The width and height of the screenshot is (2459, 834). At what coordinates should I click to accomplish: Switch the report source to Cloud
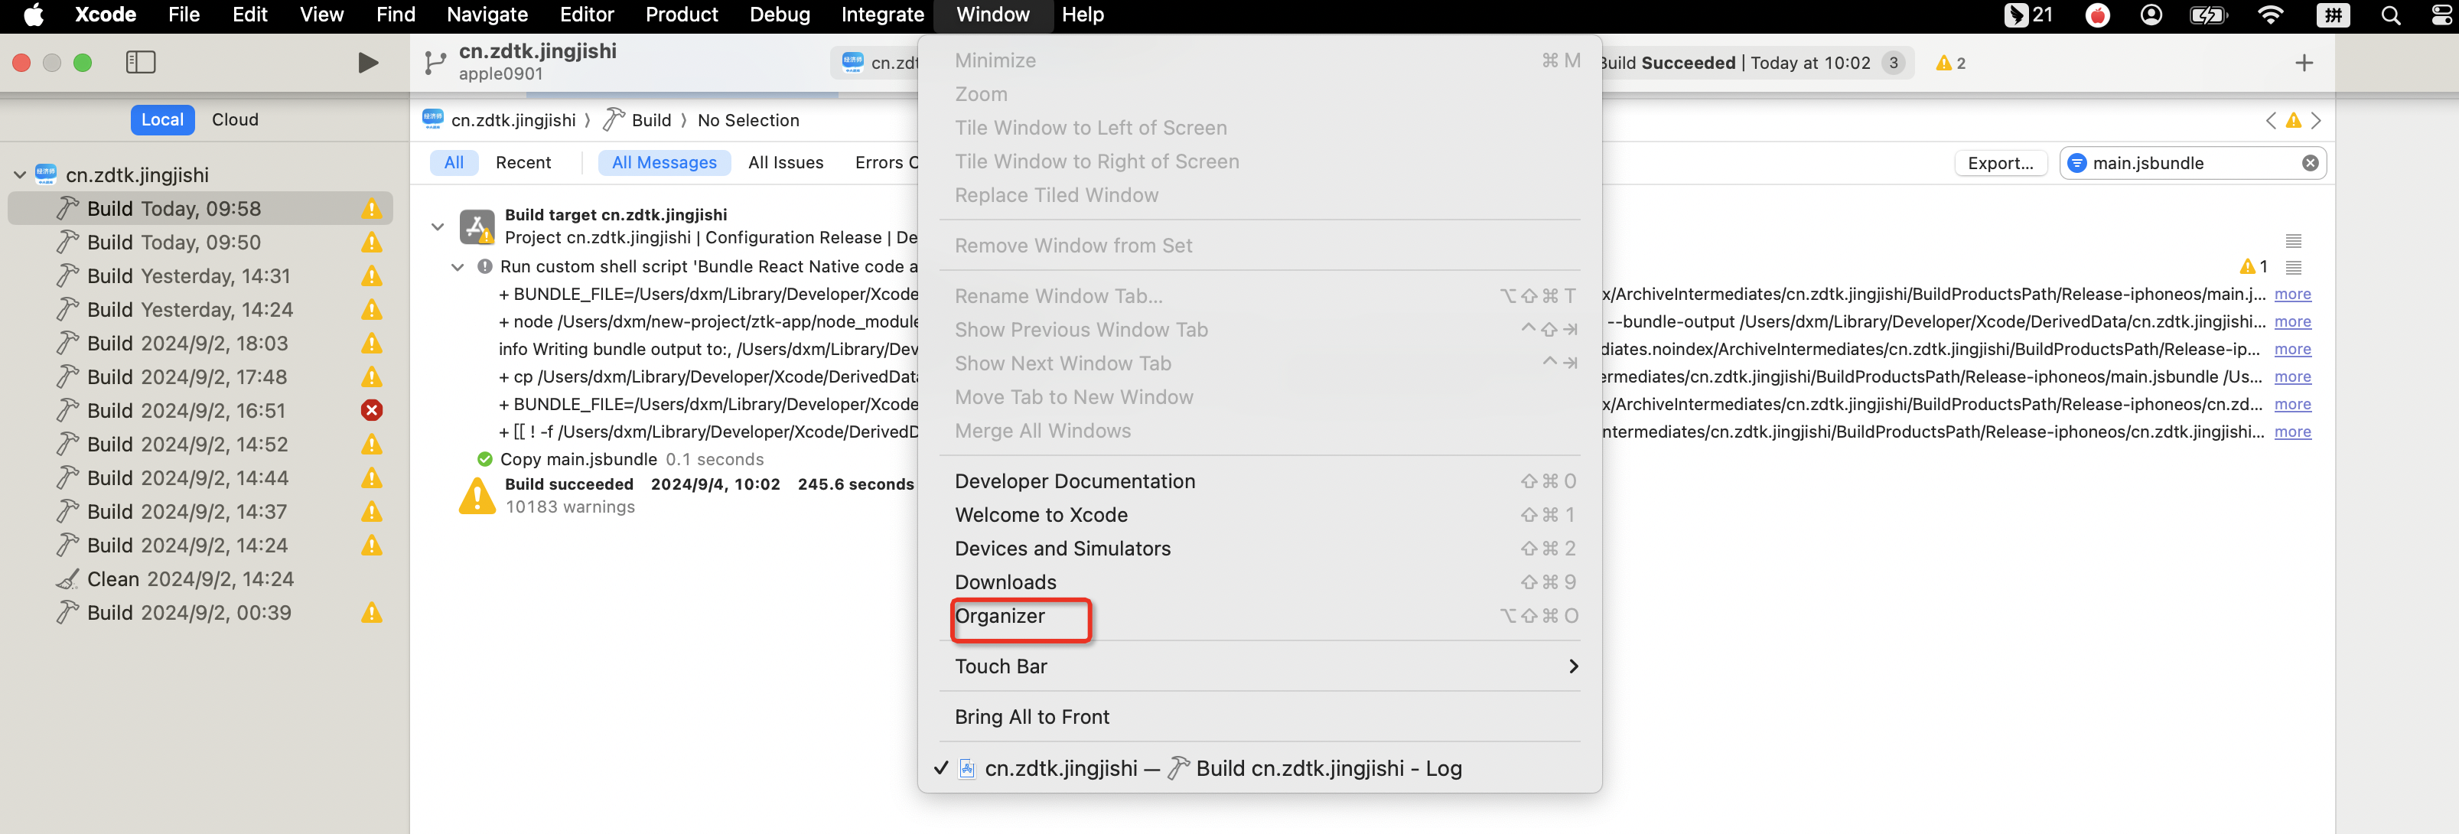[x=235, y=119]
